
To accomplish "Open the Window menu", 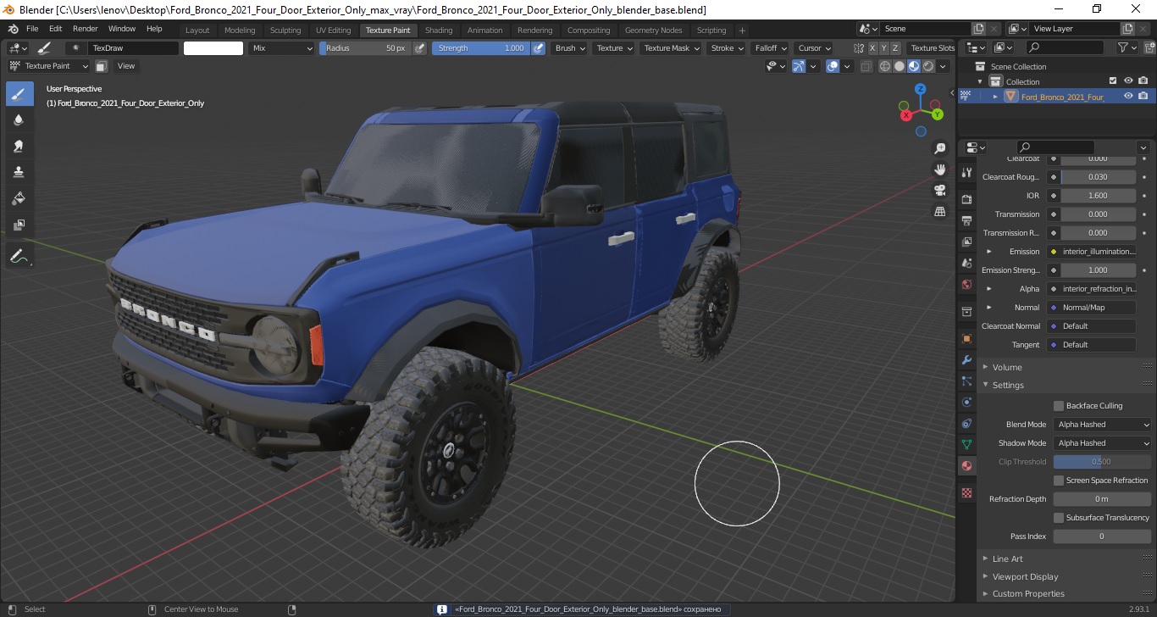I will (122, 29).
